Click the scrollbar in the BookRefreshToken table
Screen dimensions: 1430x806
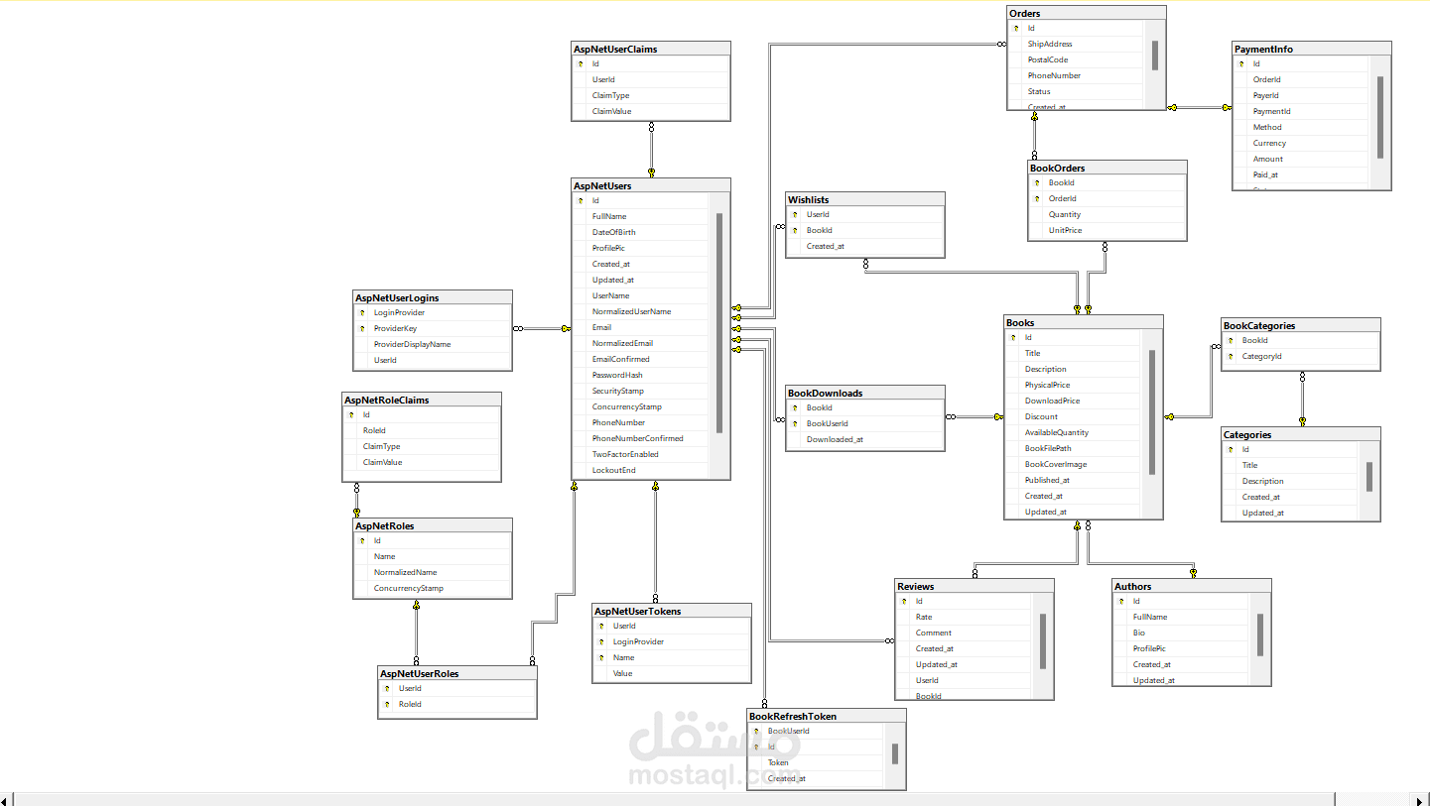point(894,756)
